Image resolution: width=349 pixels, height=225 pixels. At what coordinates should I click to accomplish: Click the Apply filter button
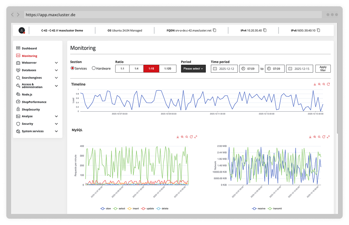(323, 69)
